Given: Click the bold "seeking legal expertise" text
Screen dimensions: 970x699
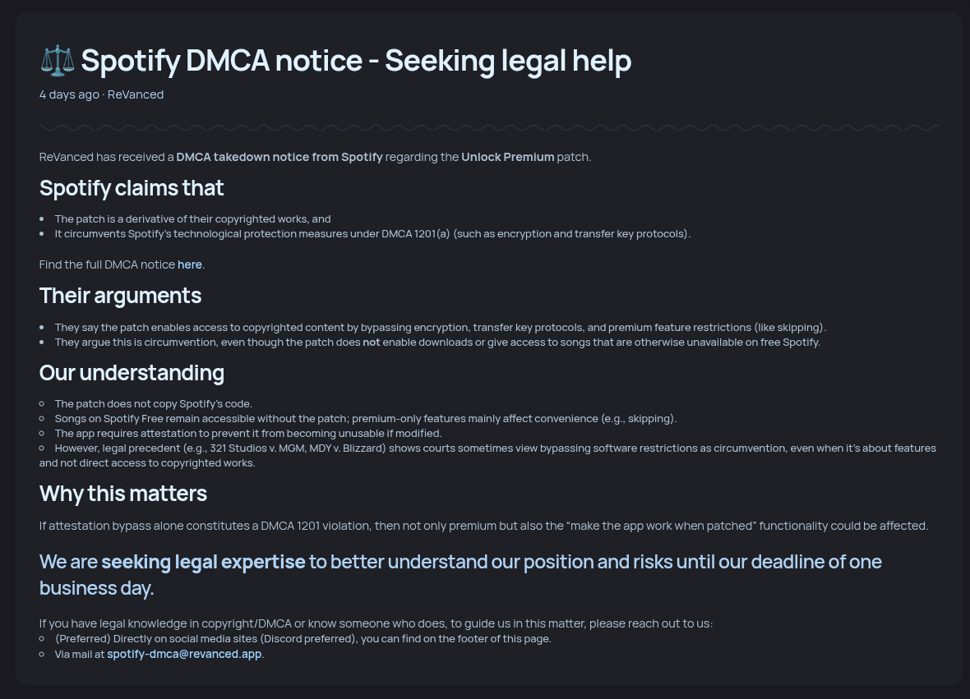Looking at the screenshot, I should click(x=203, y=562).
